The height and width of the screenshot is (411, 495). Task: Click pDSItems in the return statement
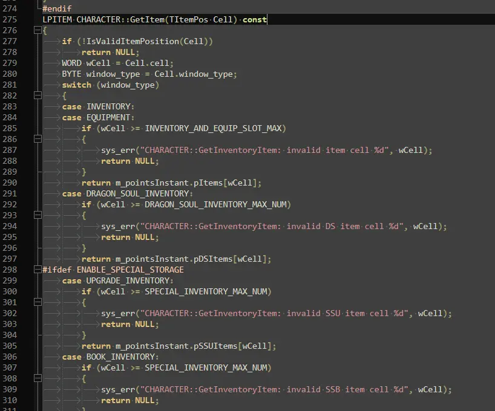pos(215,259)
